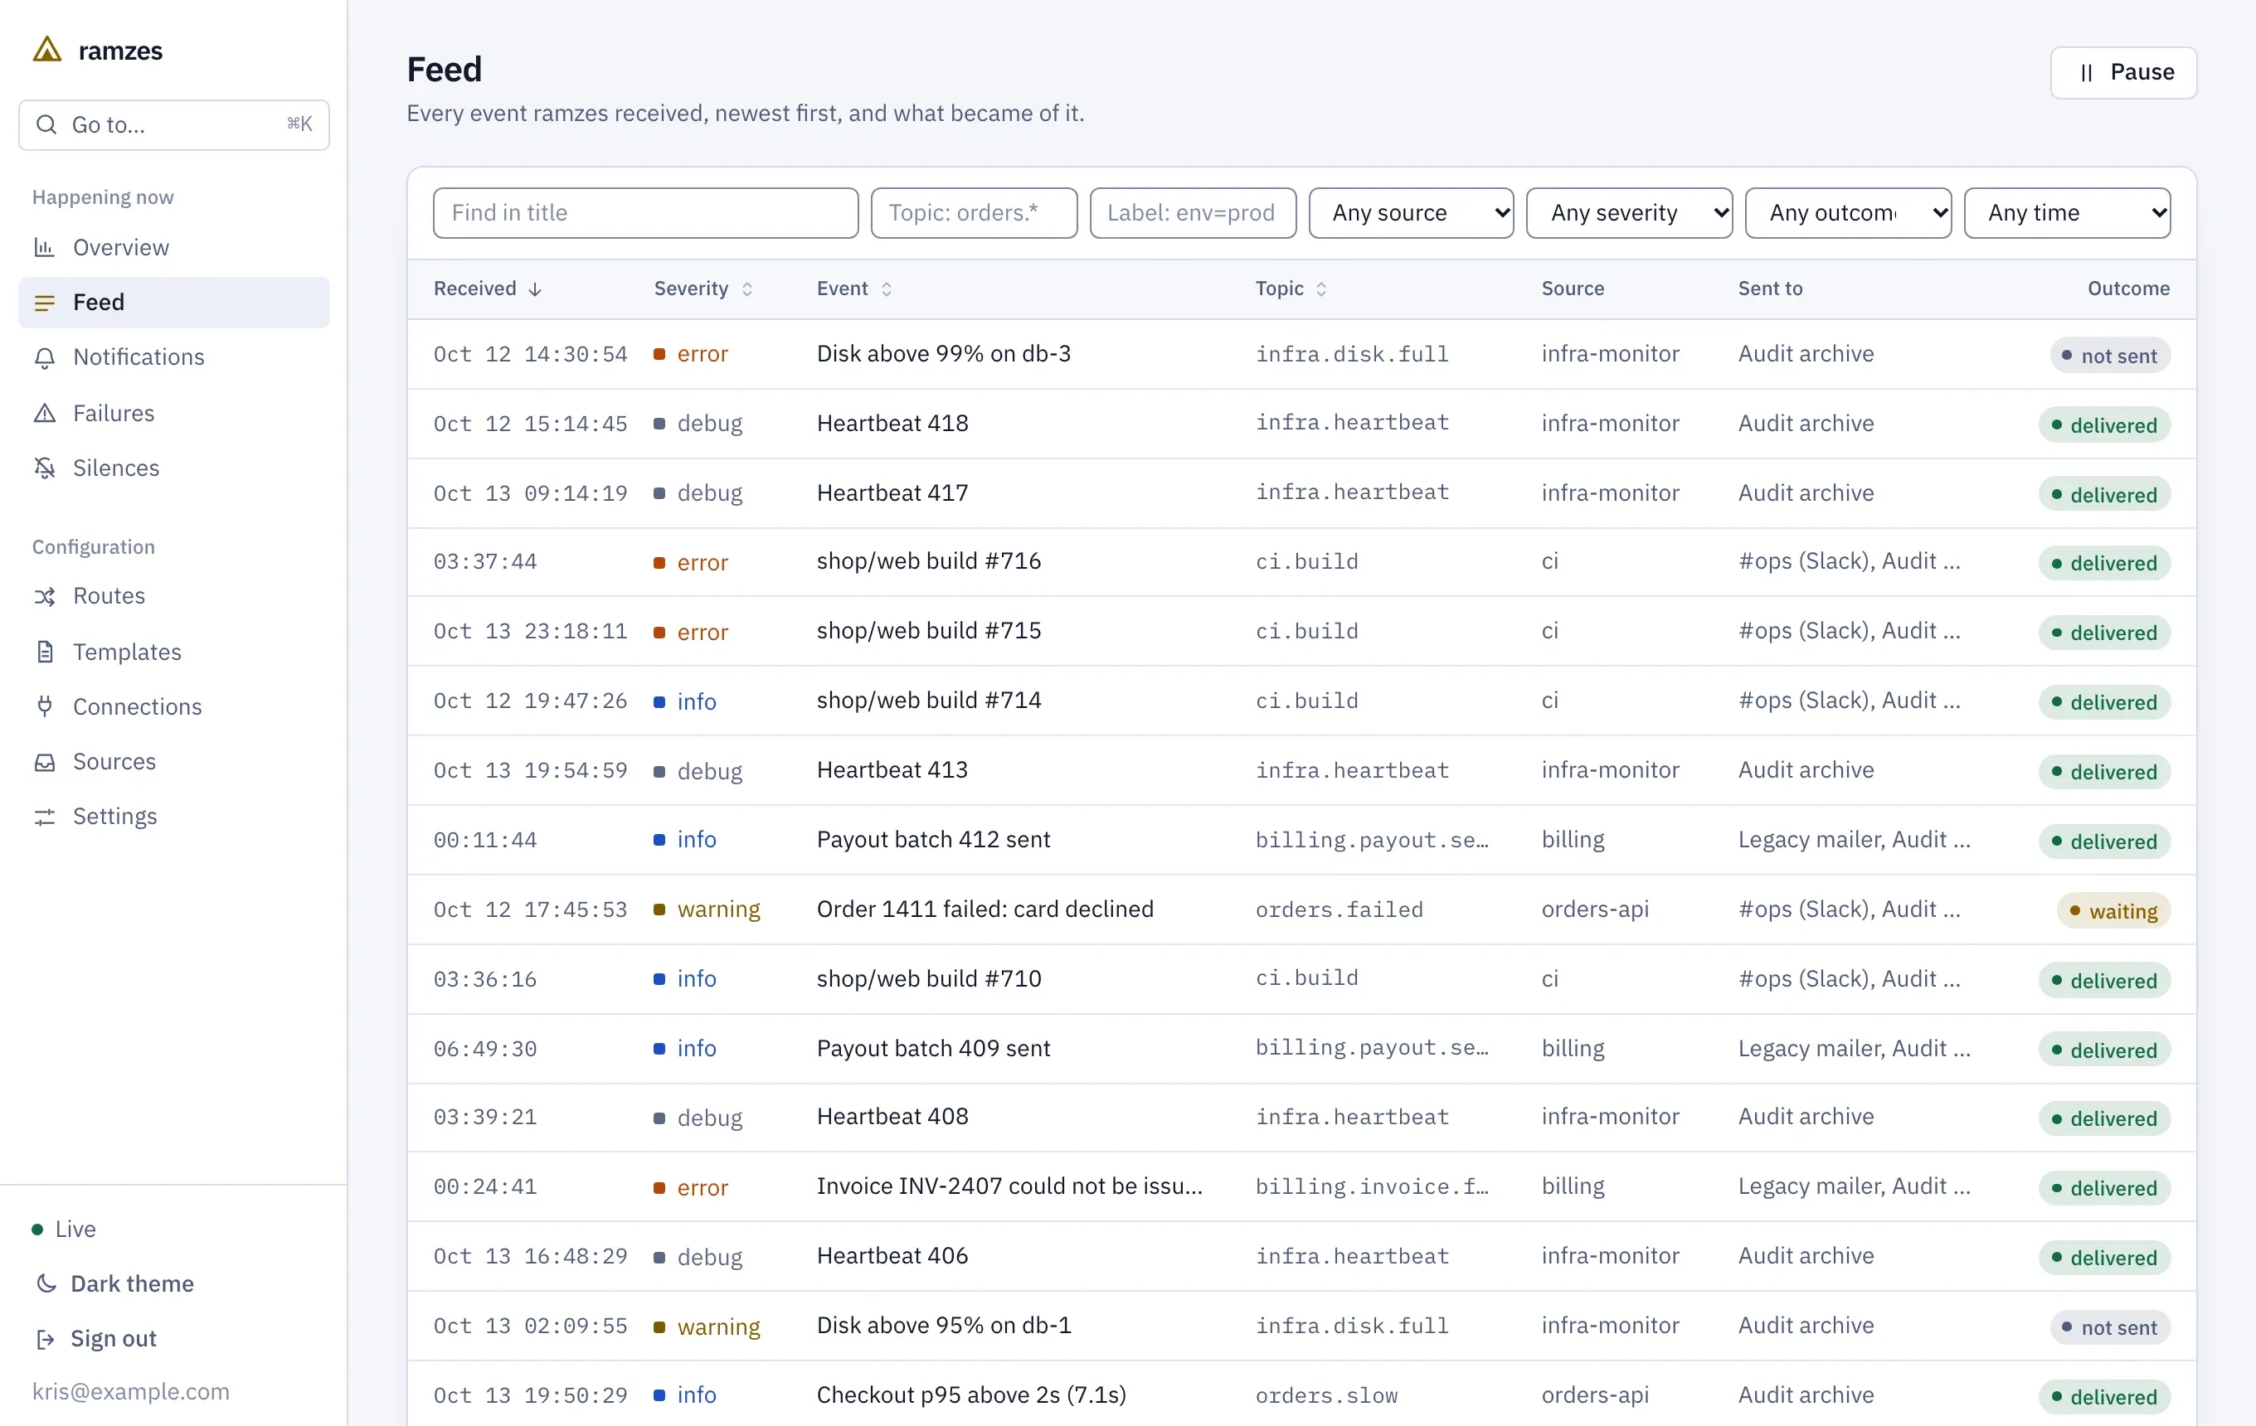Click the orders.slow topic cell
This screenshot has width=2256, height=1426.
point(1326,1396)
